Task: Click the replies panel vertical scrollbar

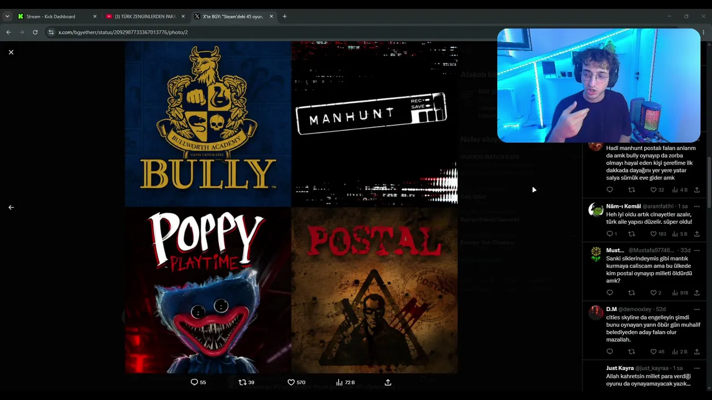Action: (709, 183)
